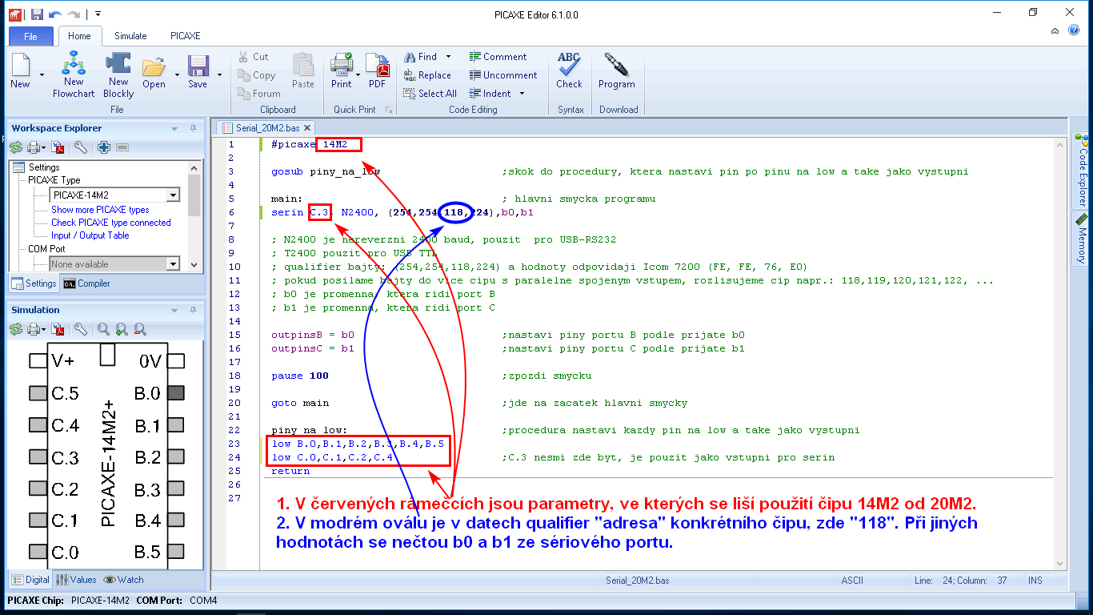Switch to the Watch tab in Simulation
Image resolution: width=1093 pixels, height=615 pixels.
coord(124,580)
